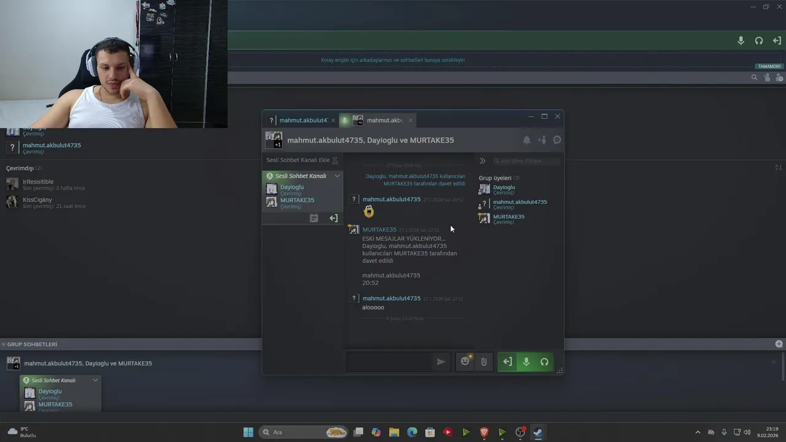Collapse Sesli Sohbet Kanalı in friends list
The width and height of the screenshot is (786, 442).
[95, 381]
